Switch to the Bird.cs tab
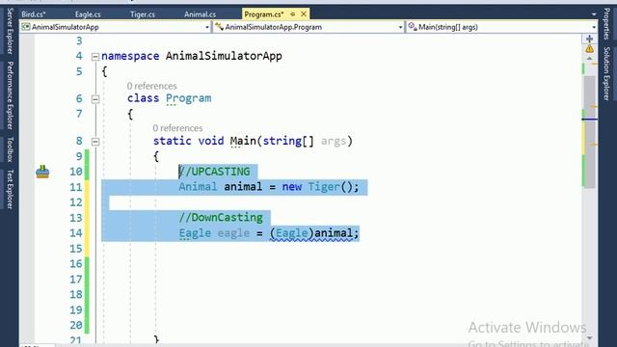 tap(34, 14)
